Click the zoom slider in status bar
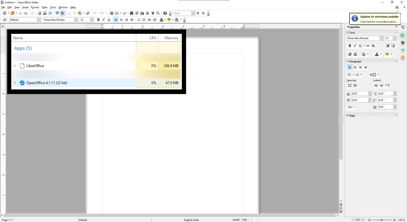407x222 pixels. [x=382, y=220]
